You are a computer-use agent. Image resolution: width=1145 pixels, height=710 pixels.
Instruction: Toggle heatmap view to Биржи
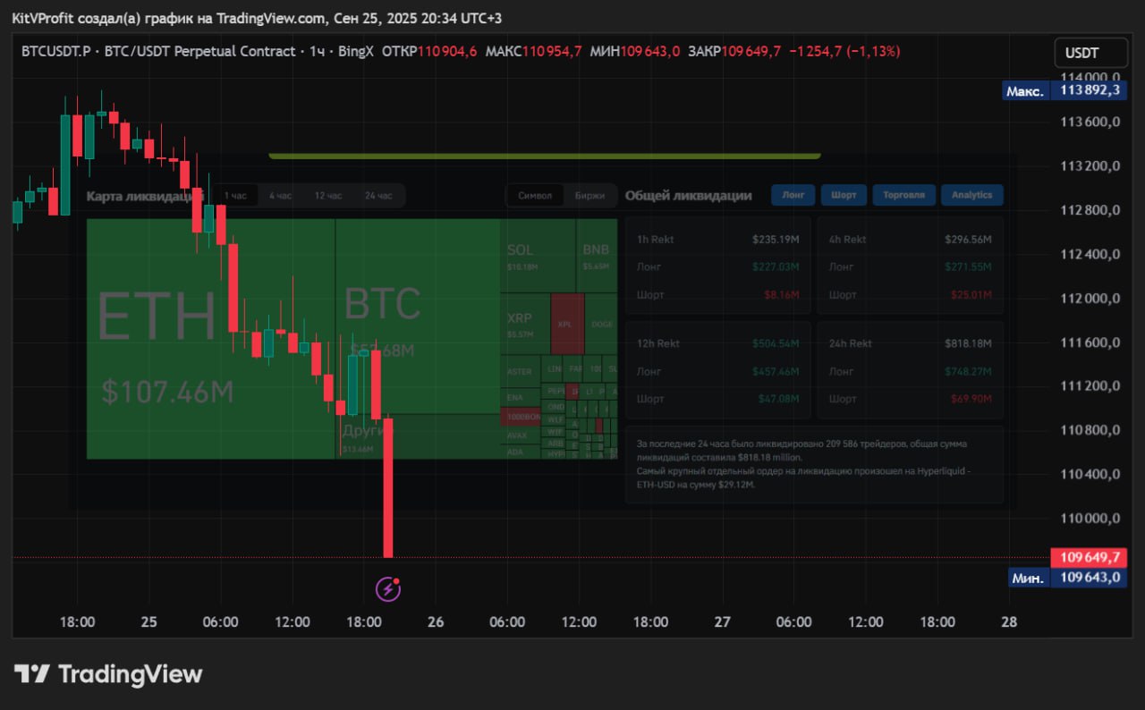coord(589,196)
